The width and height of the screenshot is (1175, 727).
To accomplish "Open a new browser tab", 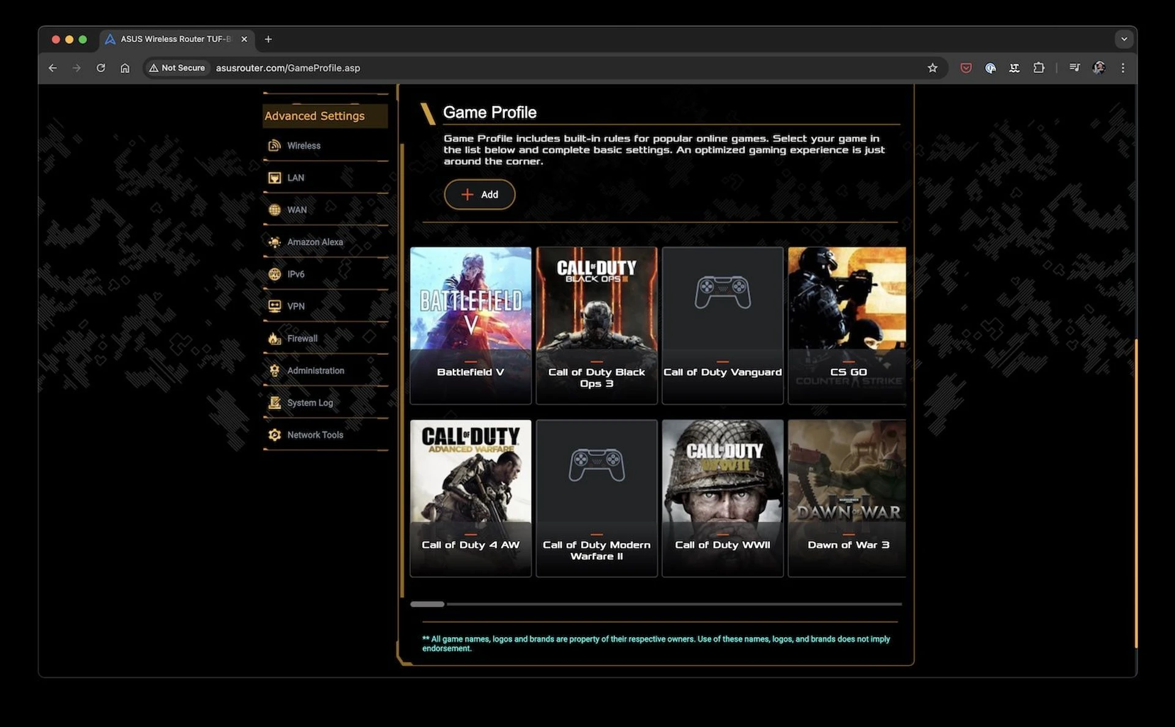I will (x=268, y=39).
